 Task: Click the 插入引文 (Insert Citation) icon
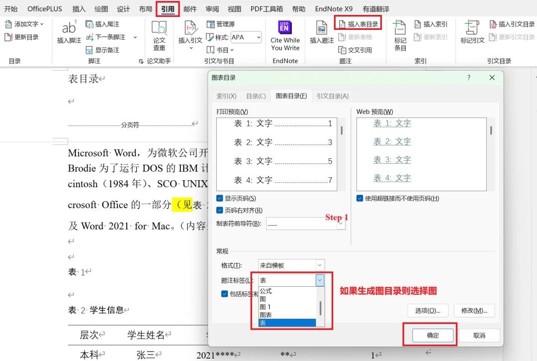[x=190, y=29]
